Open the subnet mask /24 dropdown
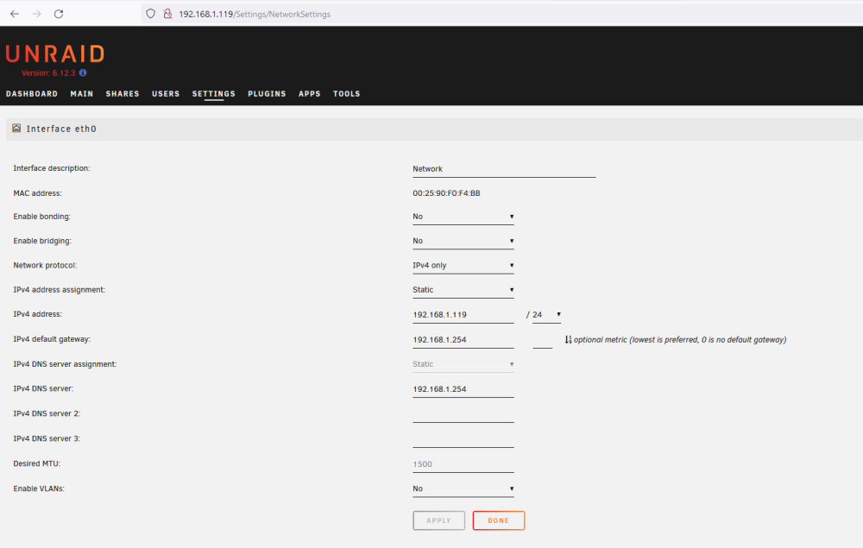The width and height of the screenshot is (863, 548). click(x=546, y=315)
